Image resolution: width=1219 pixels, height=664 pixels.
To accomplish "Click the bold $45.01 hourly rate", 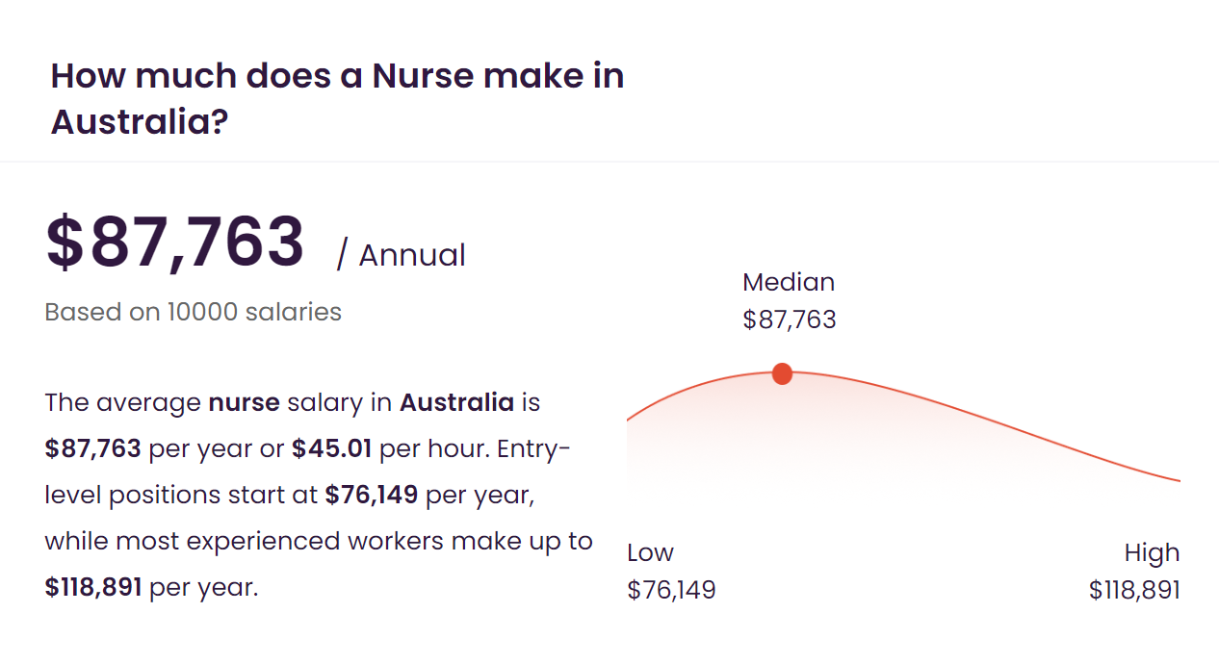I will tap(331, 448).
